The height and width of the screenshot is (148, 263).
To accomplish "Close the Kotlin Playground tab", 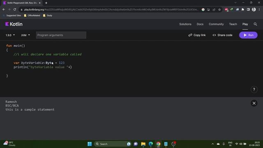I will click(x=40, y=3).
